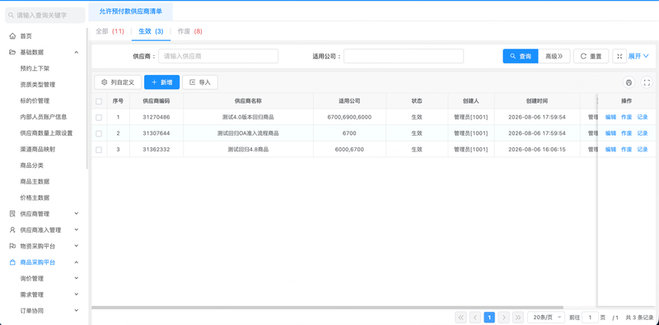Click the icon beside 供应商管理

[12, 214]
